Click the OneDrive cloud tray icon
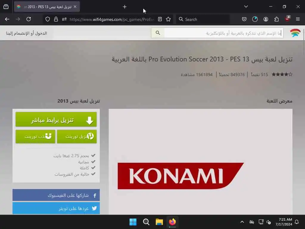The width and height of the screenshot is (305, 229). (252, 222)
